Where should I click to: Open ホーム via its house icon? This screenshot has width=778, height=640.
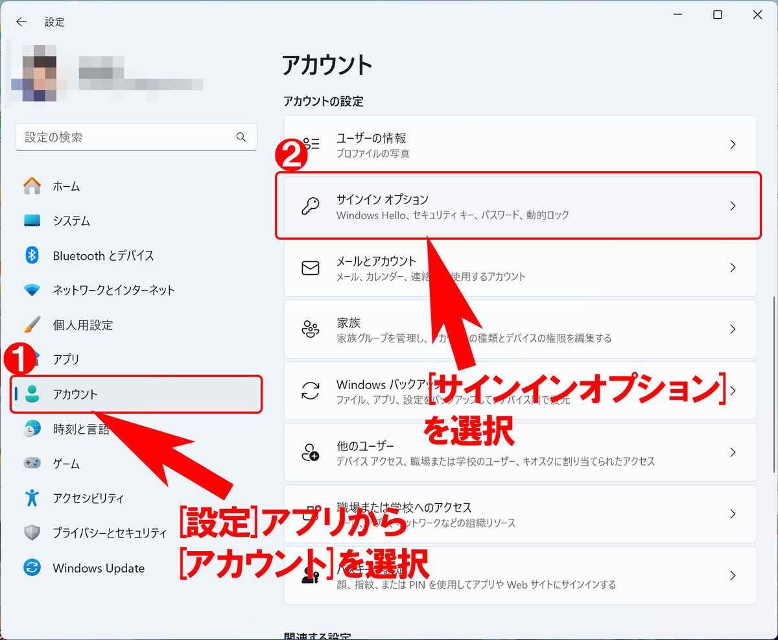[x=32, y=186]
